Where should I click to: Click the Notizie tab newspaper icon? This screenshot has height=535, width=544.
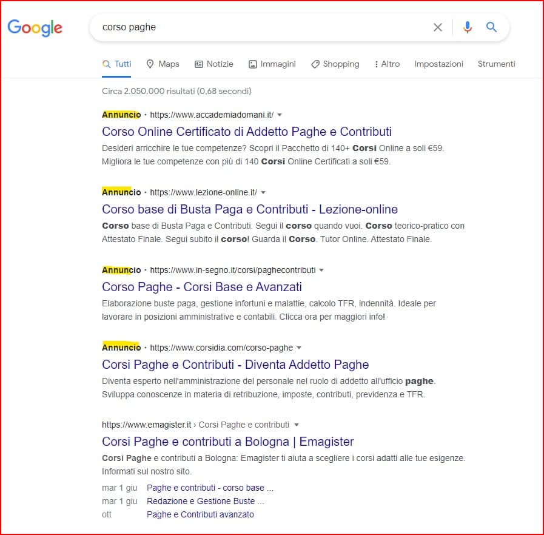pos(199,64)
